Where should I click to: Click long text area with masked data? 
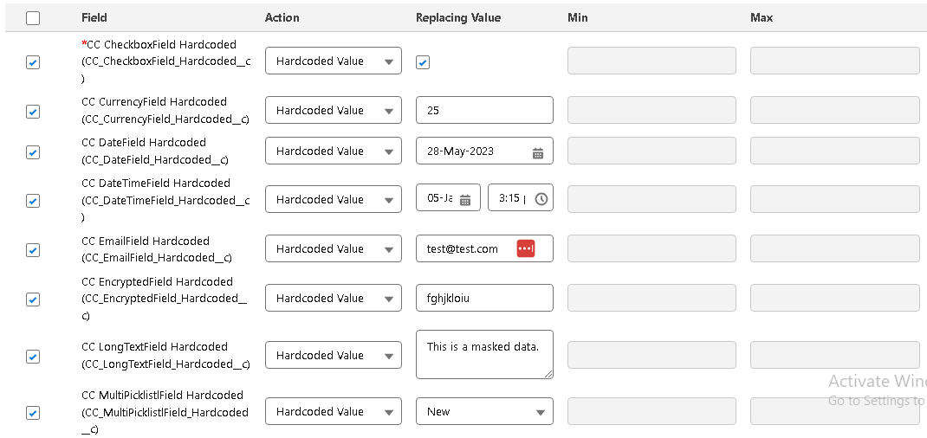point(483,354)
